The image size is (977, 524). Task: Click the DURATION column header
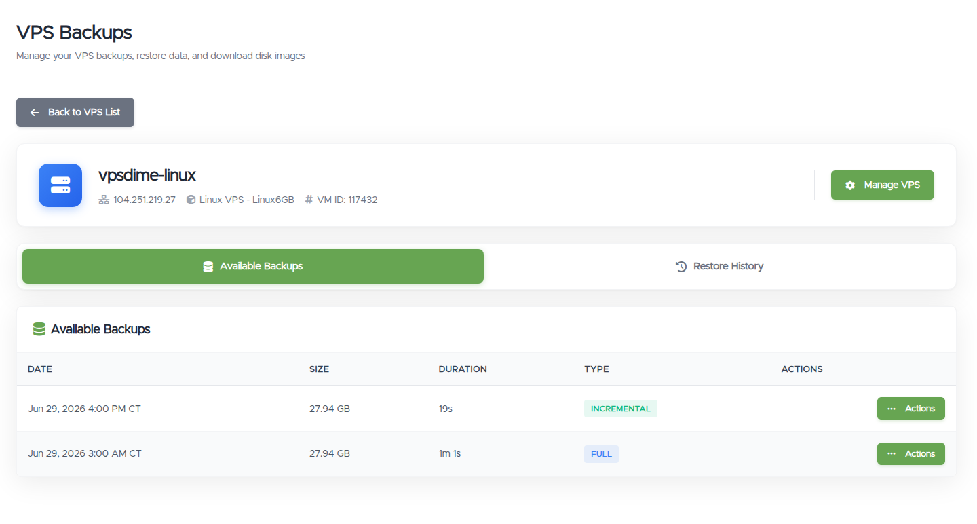click(x=463, y=369)
